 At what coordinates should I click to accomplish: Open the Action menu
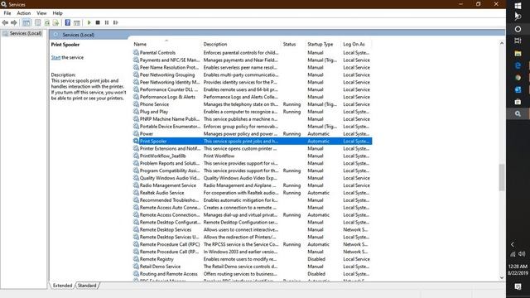click(24, 13)
